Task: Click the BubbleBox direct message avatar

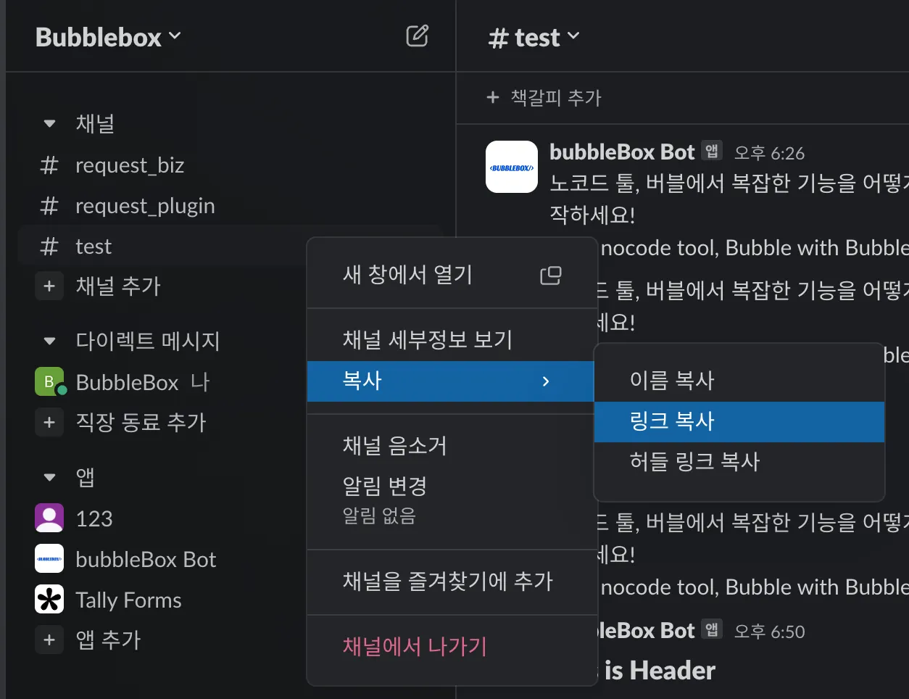Action: (49, 382)
